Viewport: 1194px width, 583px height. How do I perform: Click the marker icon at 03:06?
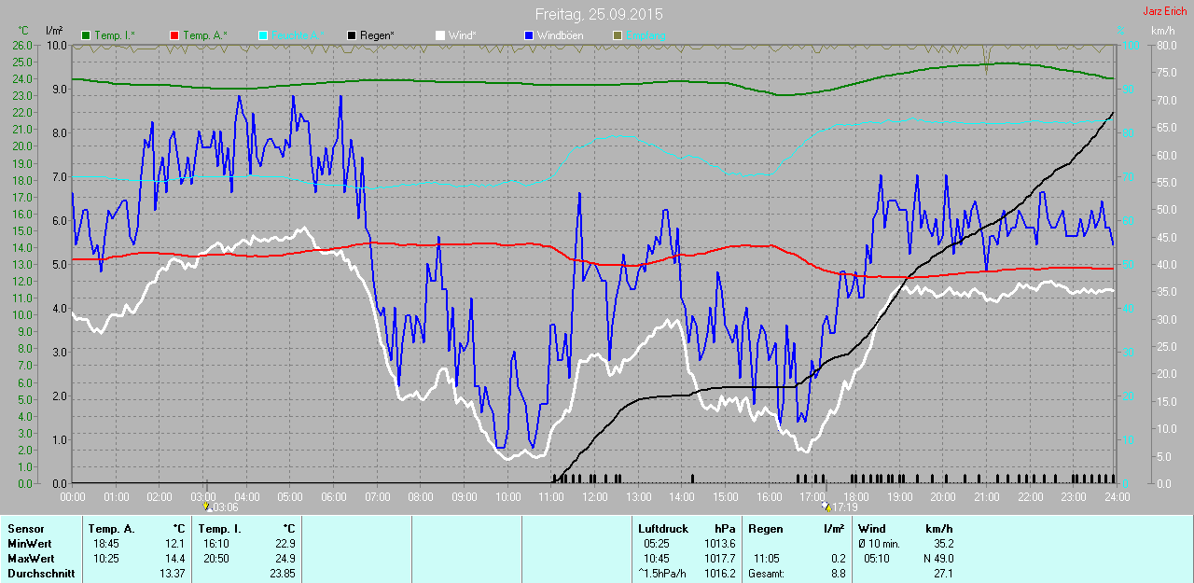[207, 507]
